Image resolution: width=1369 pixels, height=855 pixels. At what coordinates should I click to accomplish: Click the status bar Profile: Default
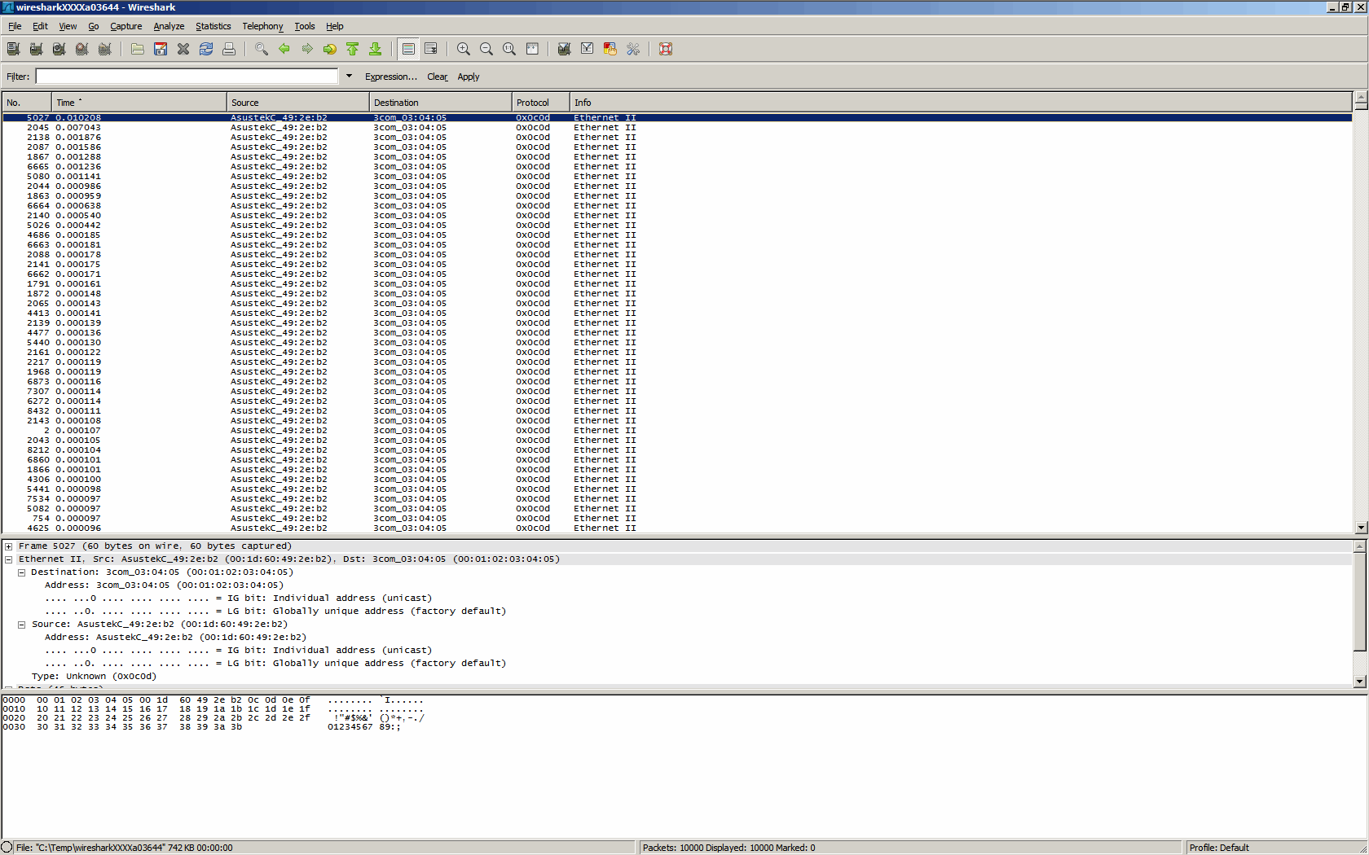[x=1218, y=848]
